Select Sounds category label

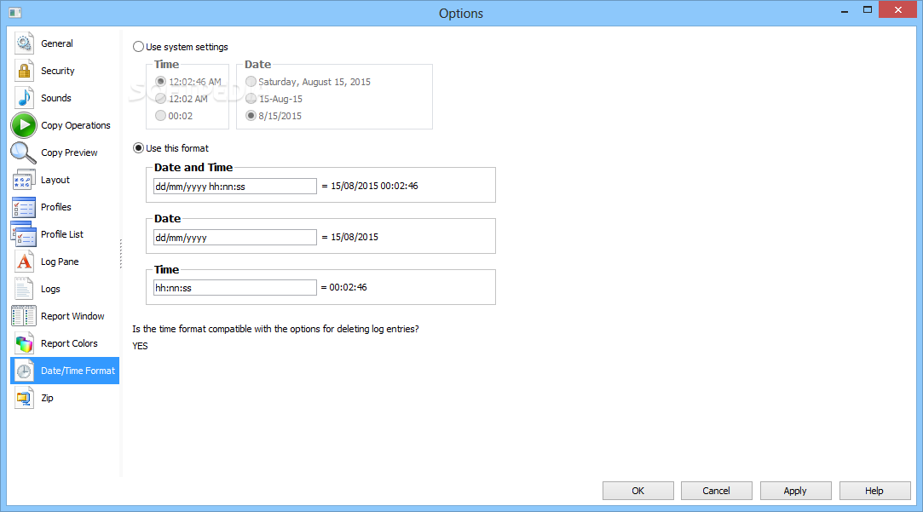[x=56, y=98]
